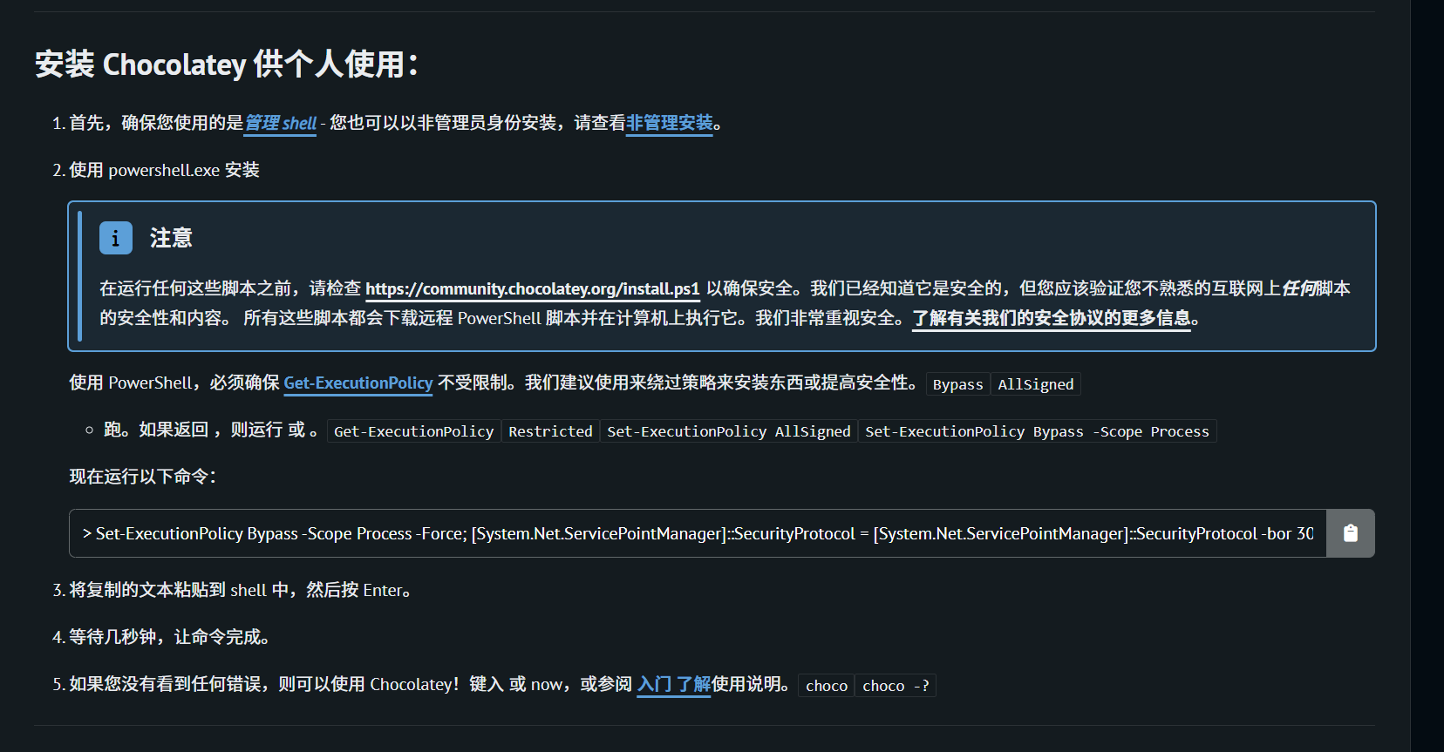The image size is (1444, 752).
Task: Click step 4 等待几秒钟，让命令完成
Action: 169,637
